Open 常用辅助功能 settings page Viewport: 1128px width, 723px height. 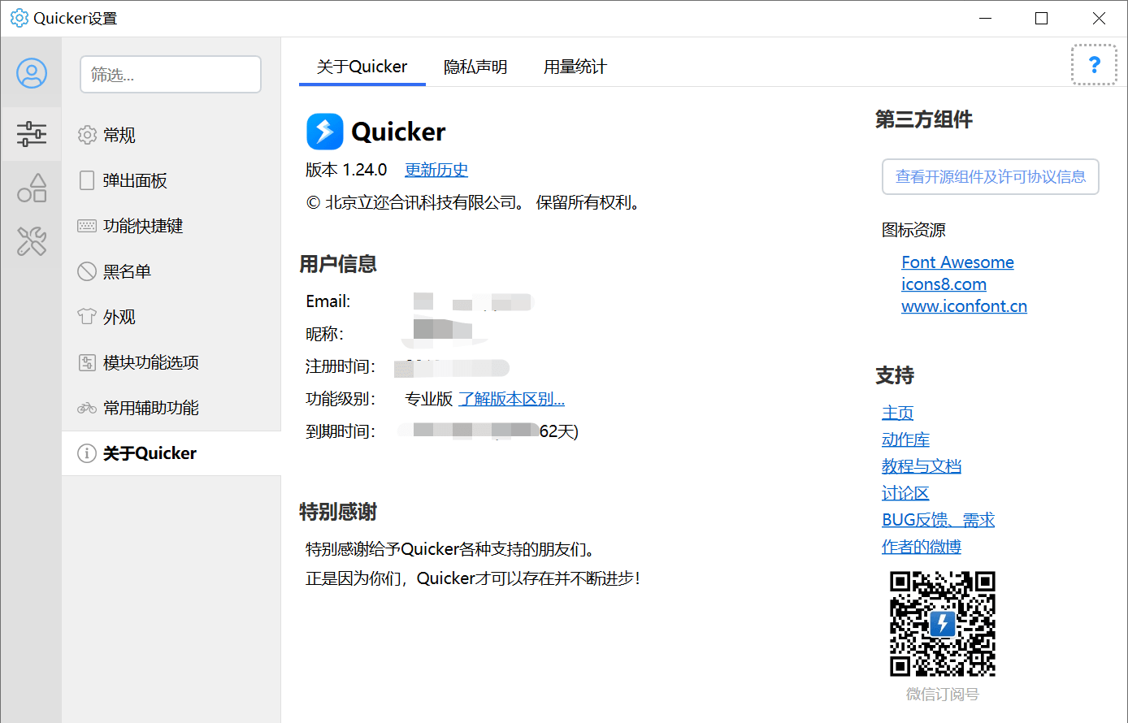pyautogui.click(x=171, y=408)
